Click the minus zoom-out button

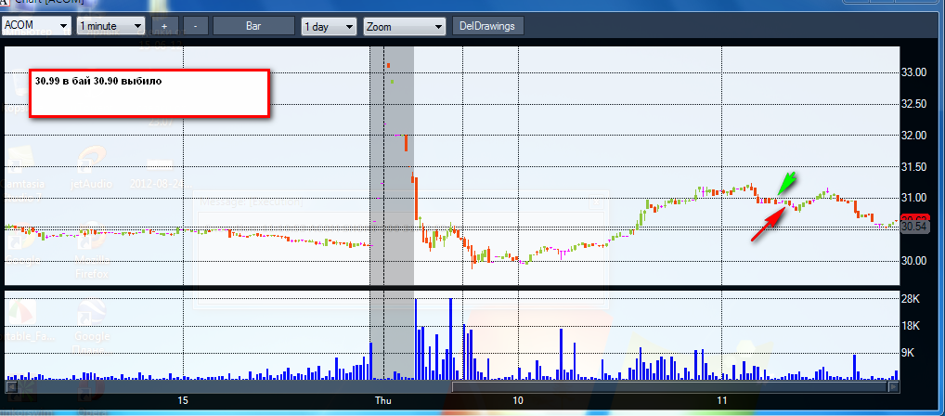pyautogui.click(x=195, y=26)
